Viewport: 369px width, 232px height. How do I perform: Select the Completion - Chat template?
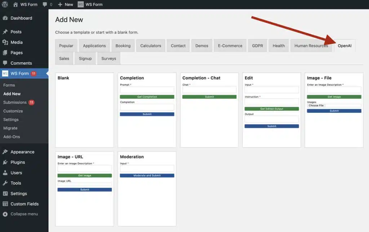point(209,110)
